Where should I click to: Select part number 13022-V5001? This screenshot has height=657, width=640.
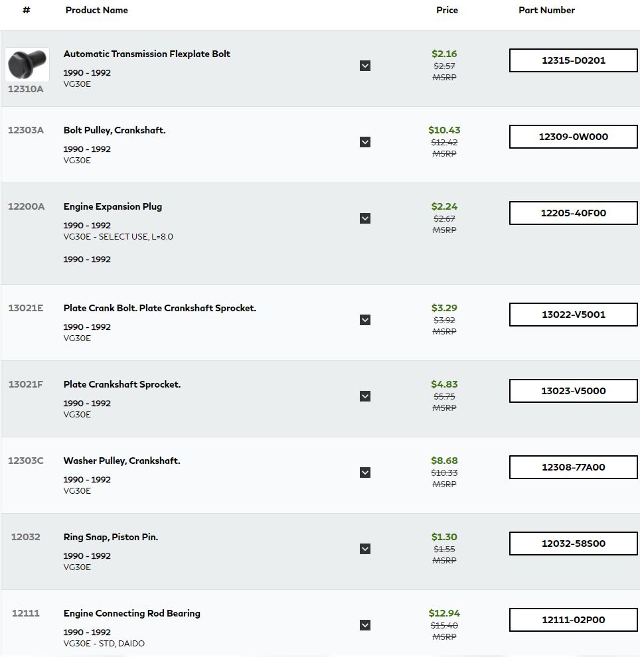pyautogui.click(x=574, y=315)
